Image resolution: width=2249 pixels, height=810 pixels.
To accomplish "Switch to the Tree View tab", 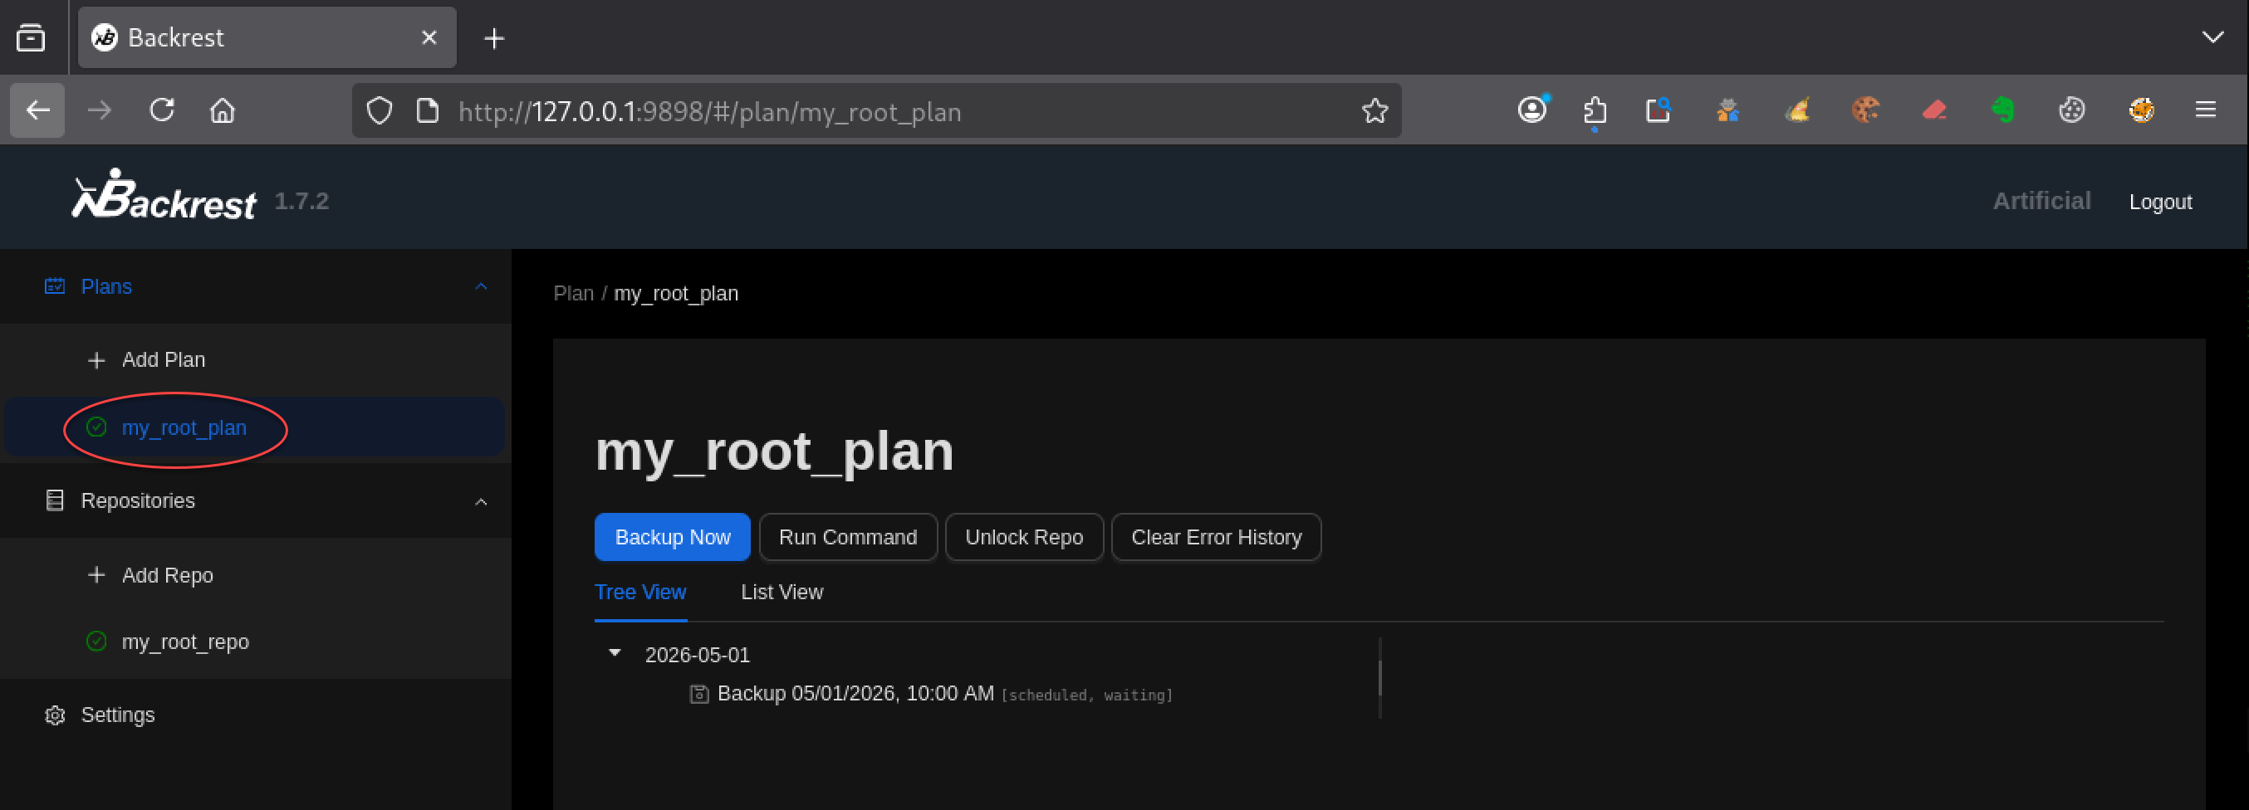I will point(640,592).
